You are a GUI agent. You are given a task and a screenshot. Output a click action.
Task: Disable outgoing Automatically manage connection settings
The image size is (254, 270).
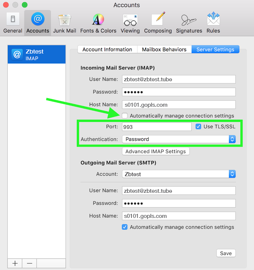[125, 227]
